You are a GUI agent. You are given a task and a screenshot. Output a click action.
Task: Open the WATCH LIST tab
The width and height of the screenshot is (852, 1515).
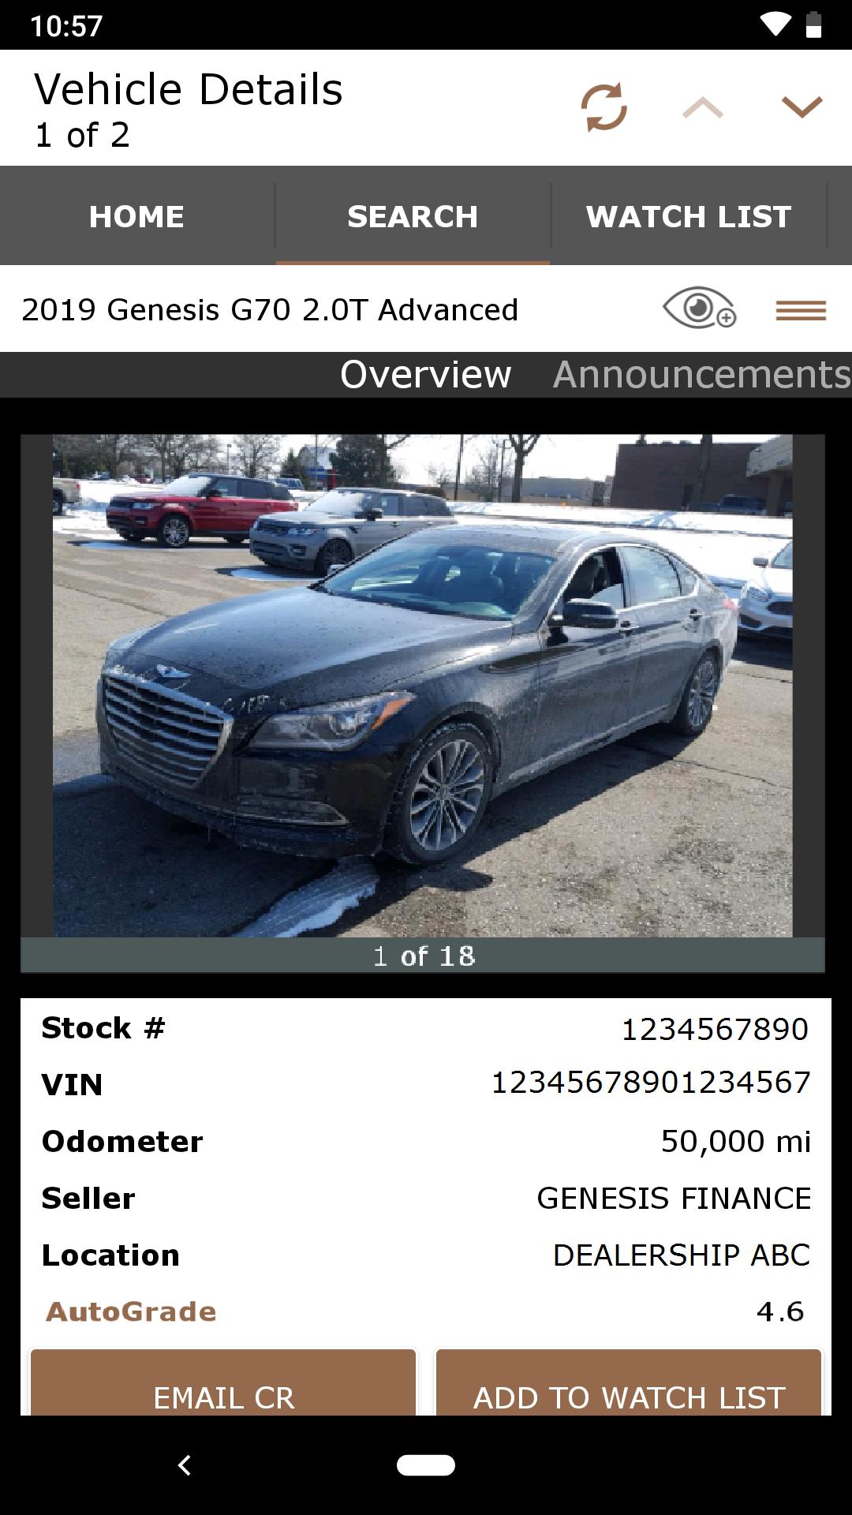click(x=688, y=216)
